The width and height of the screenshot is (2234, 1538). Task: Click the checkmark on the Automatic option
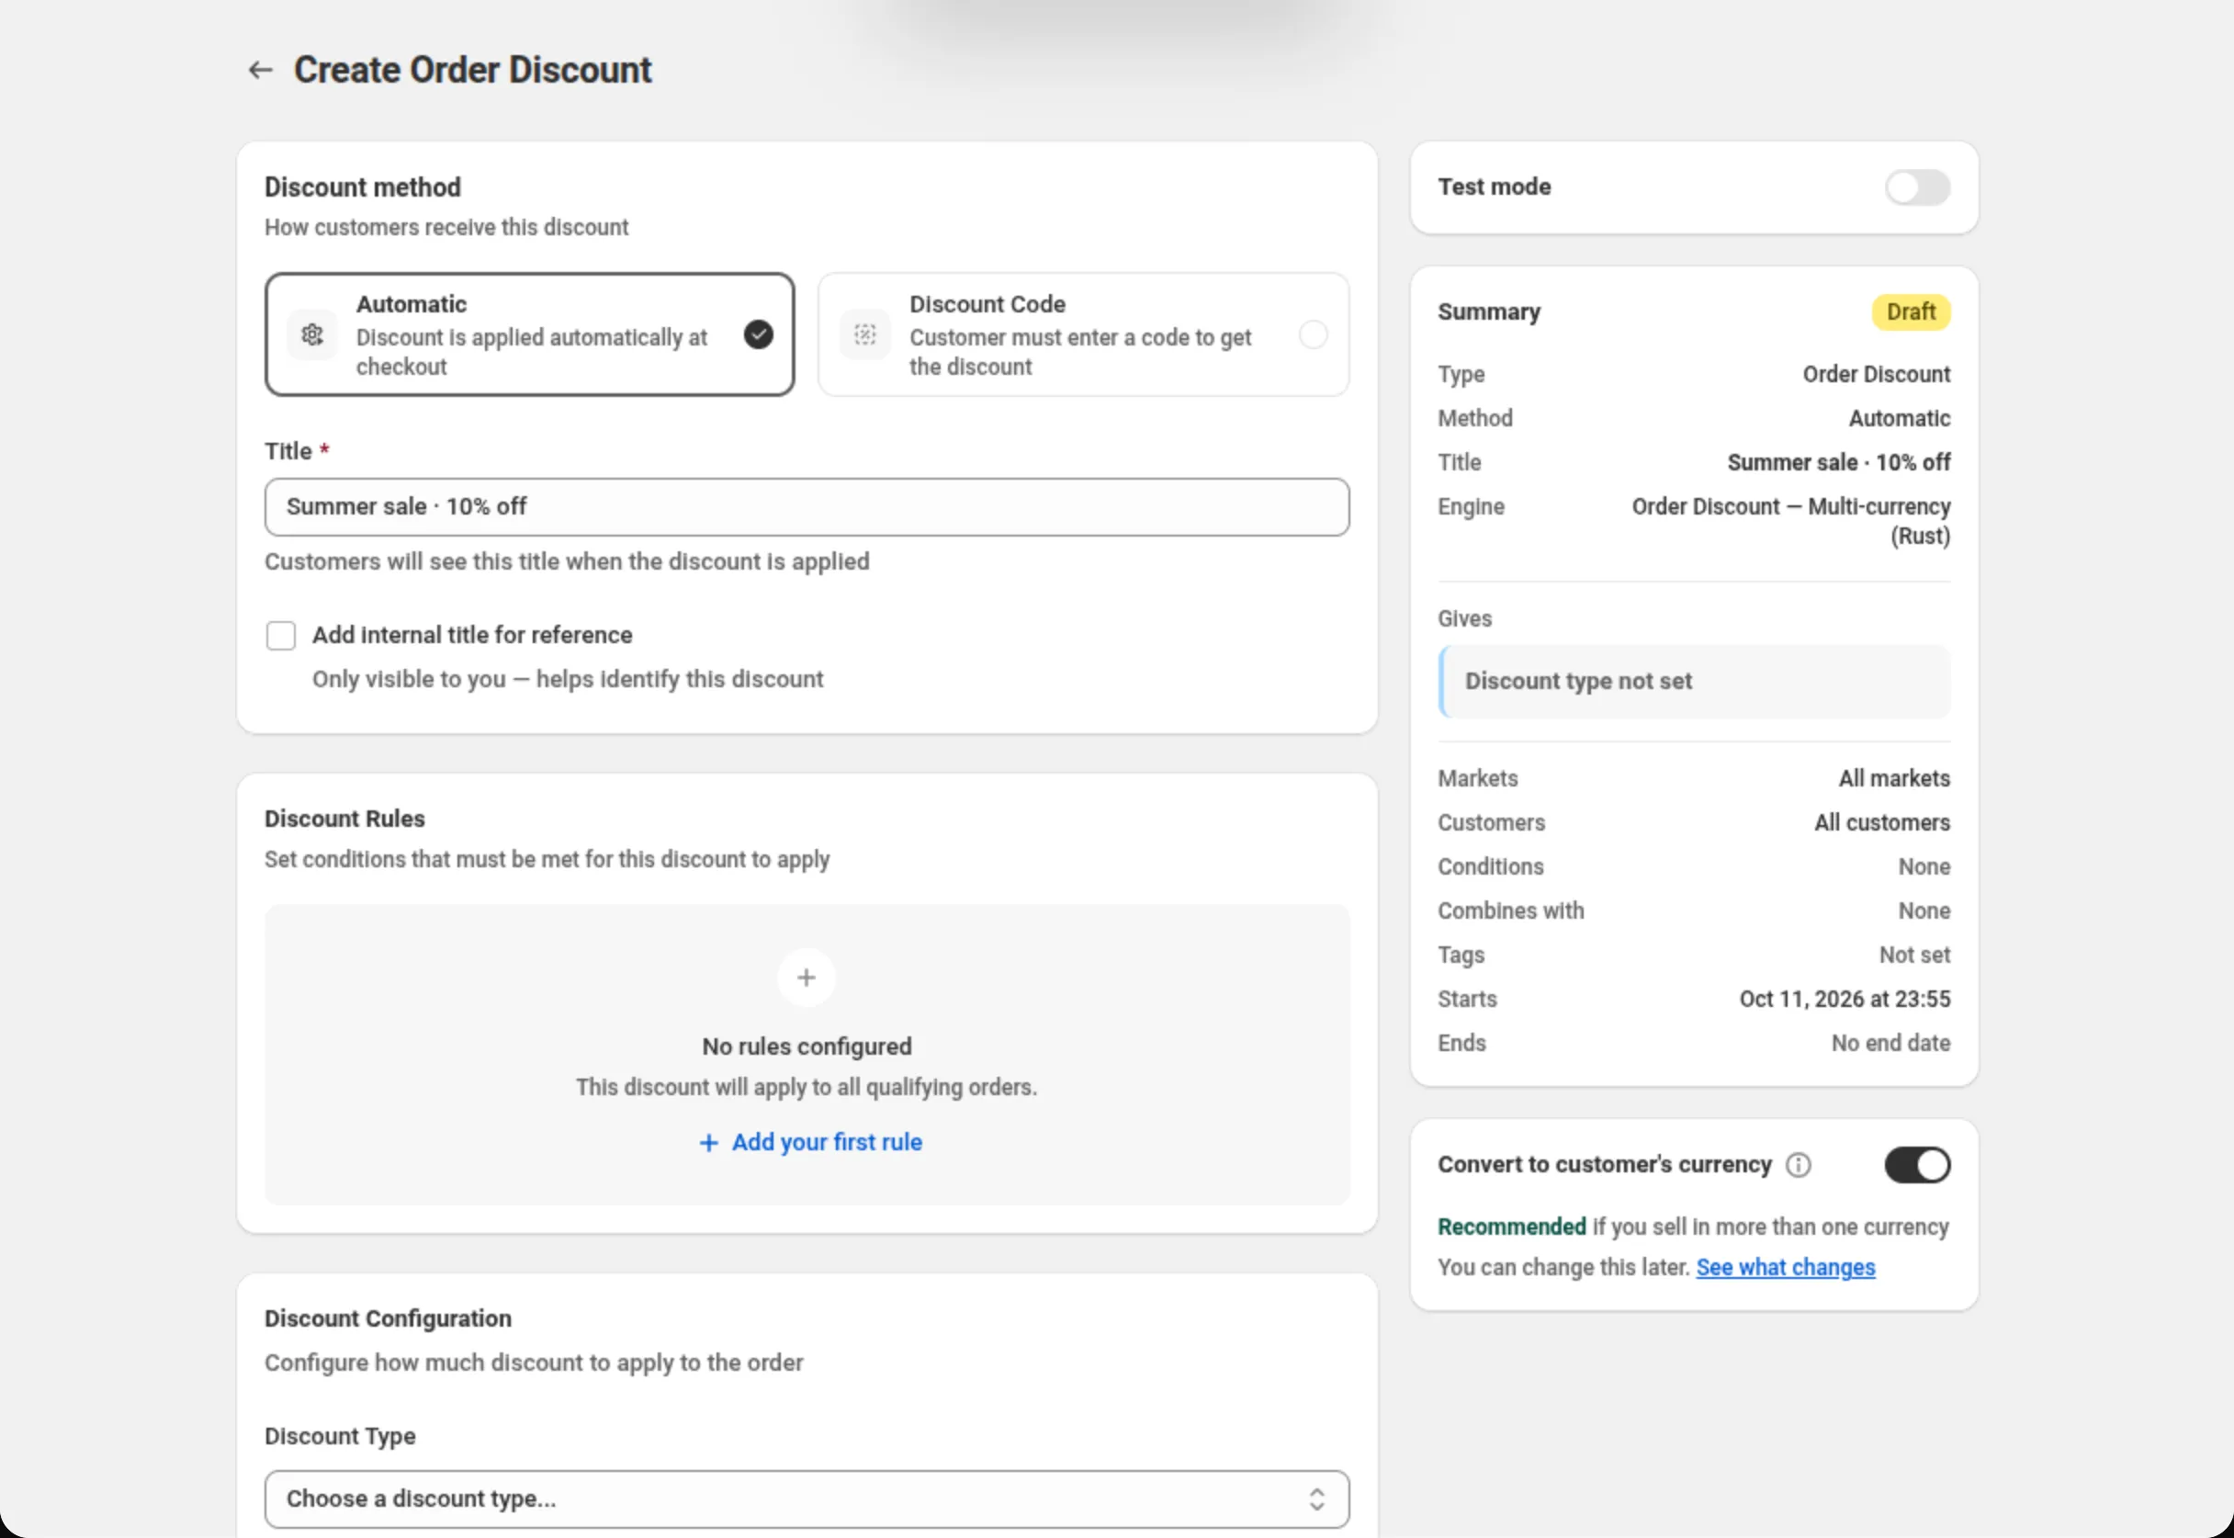pos(758,334)
